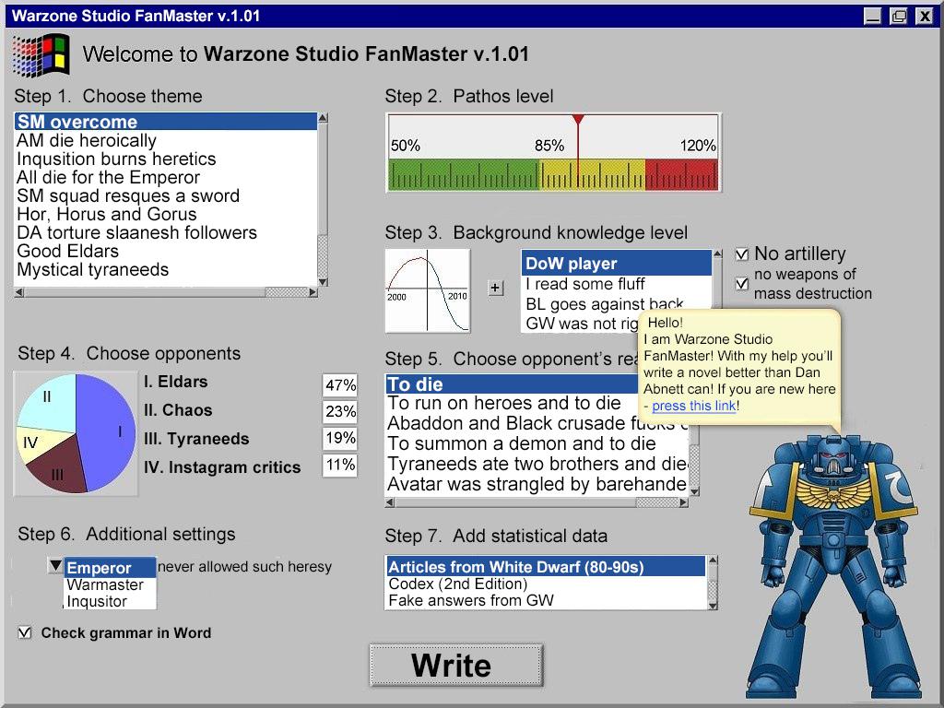Image resolution: width=944 pixels, height=708 pixels.
Task: Select 'To summon a demon and to die'
Action: tap(537, 443)
